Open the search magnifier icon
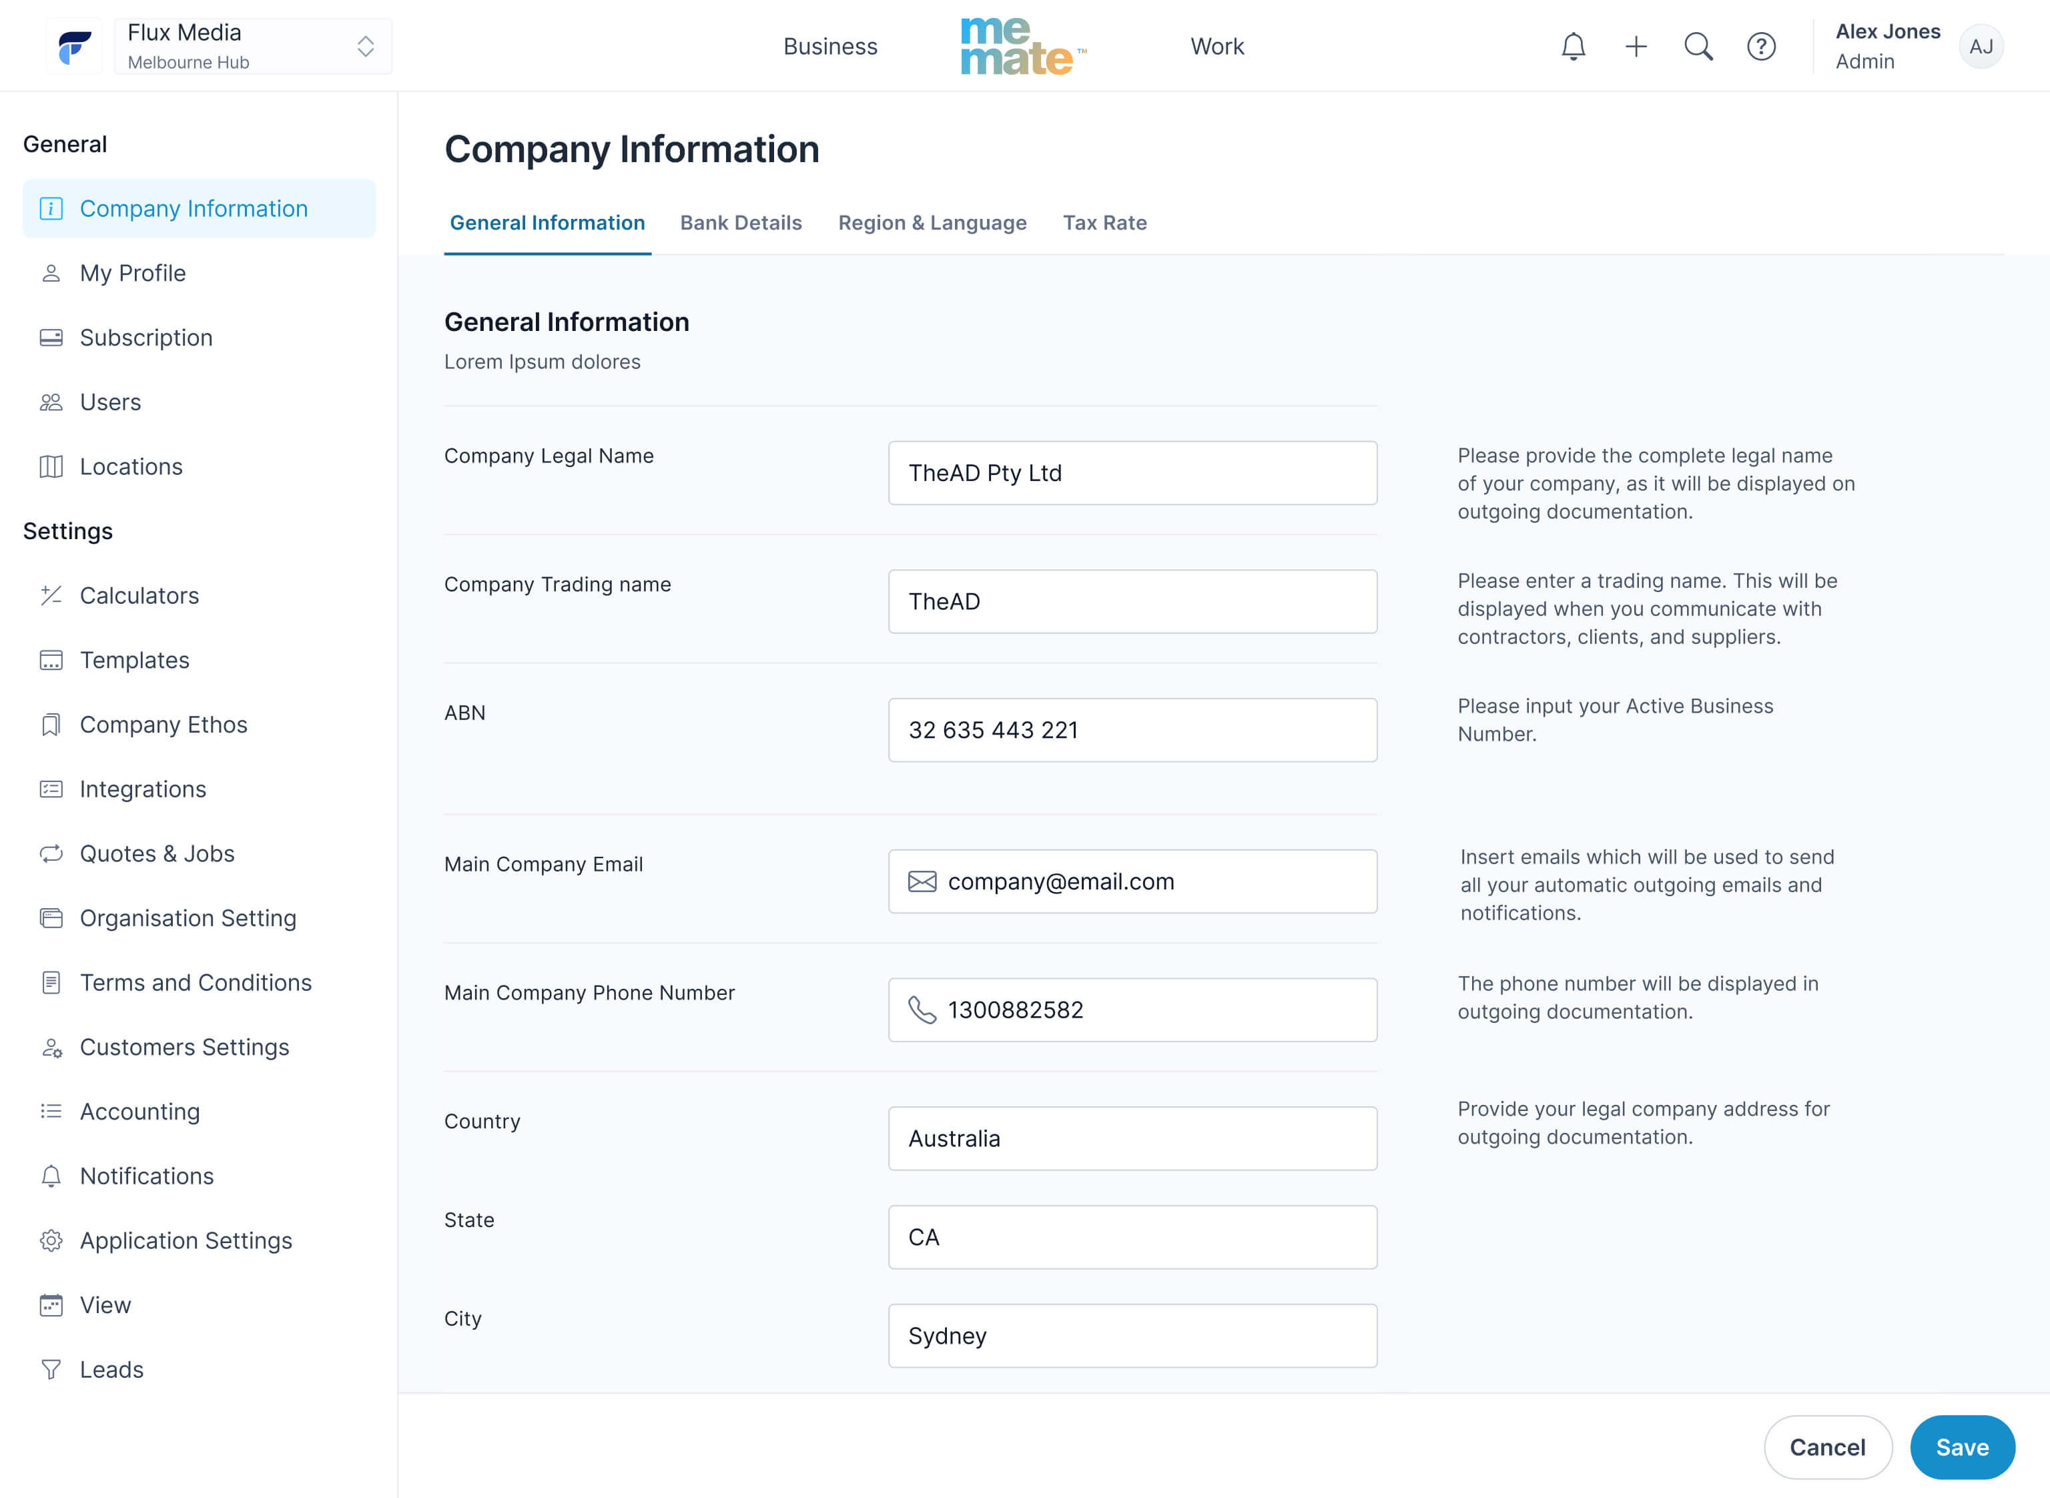This screenshot has height=1498, width=2050. click(1698, 46)
